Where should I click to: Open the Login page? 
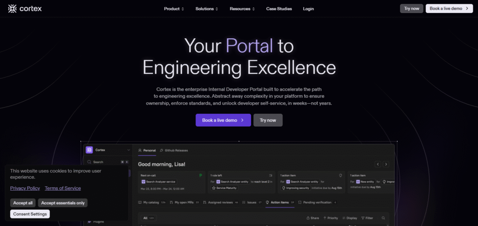(308, 9)
